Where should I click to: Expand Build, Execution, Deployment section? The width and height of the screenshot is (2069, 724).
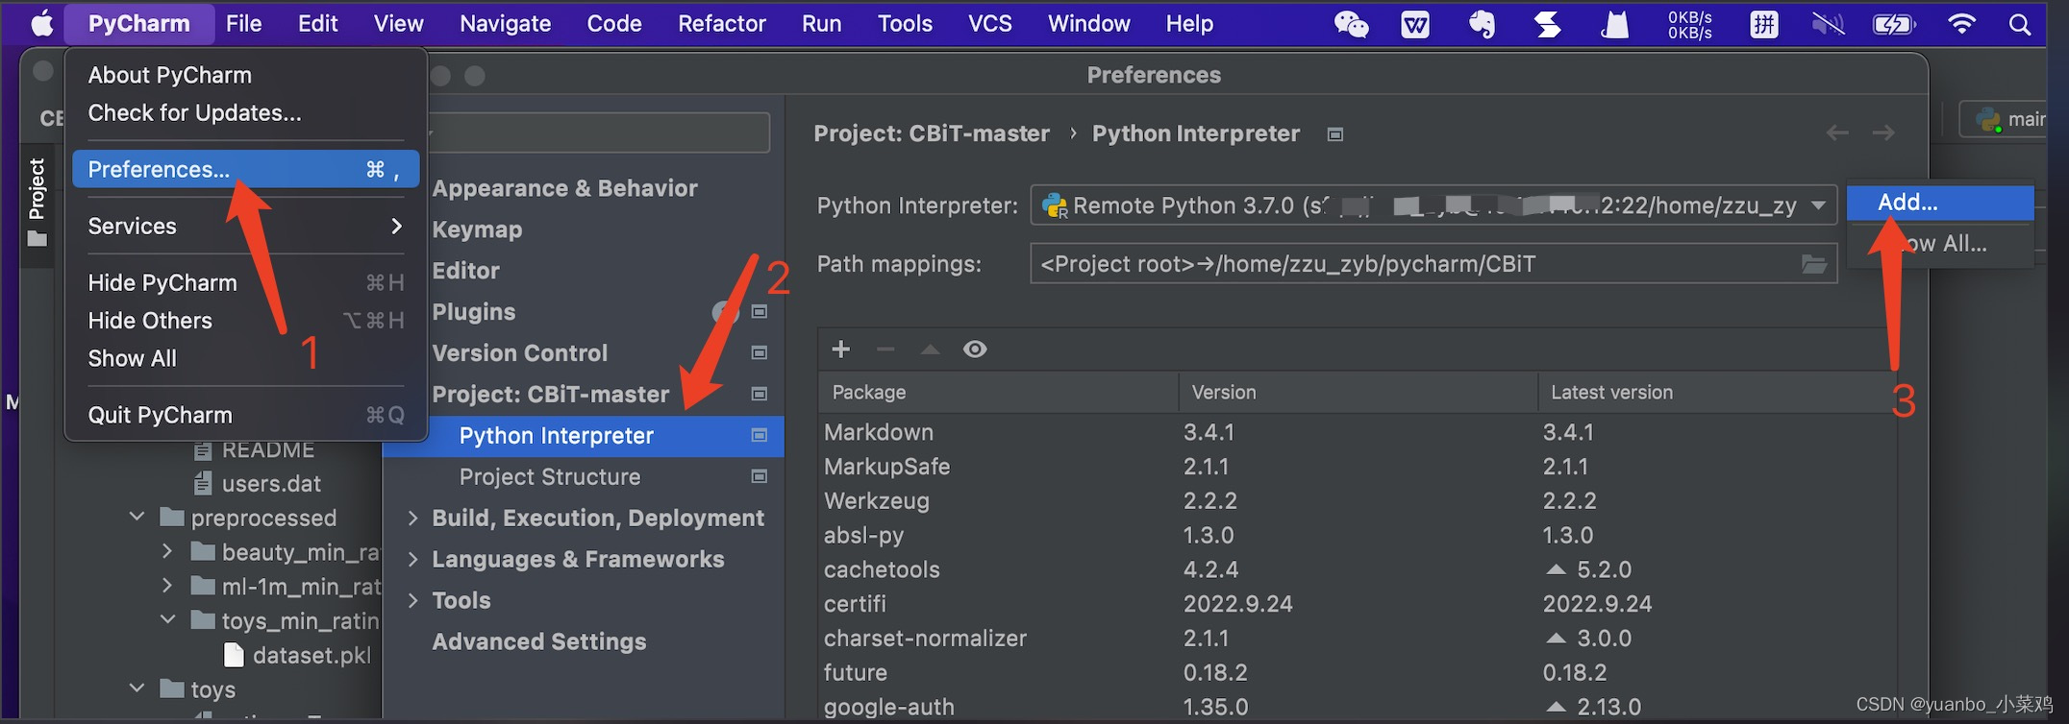412,519
